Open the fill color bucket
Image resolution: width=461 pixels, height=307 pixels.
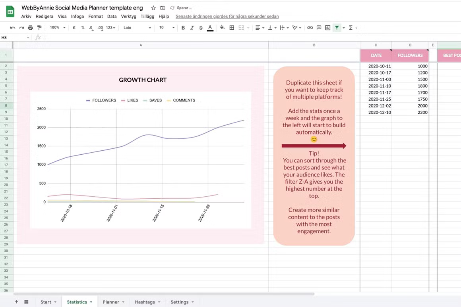[222, 28]
